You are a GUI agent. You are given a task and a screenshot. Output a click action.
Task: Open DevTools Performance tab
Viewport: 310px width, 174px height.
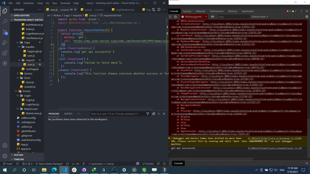[217, 11]
